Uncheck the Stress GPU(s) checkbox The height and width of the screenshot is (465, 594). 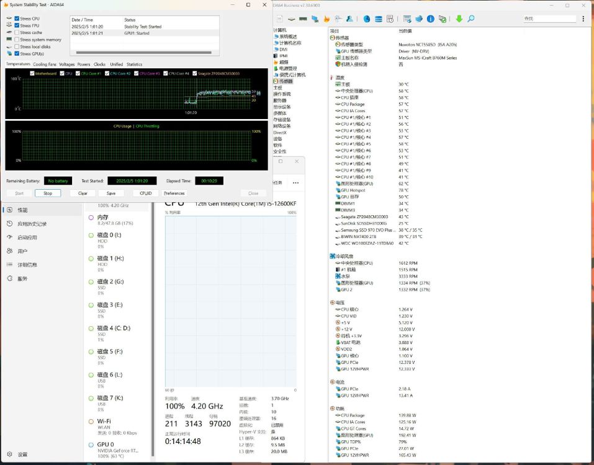pyautogui.click(x=17, y=53)
